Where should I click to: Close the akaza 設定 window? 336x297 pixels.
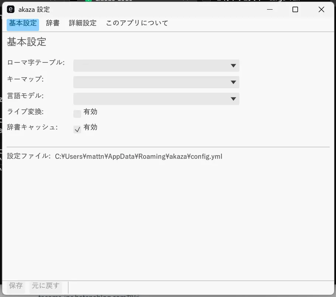pos(321,10)
